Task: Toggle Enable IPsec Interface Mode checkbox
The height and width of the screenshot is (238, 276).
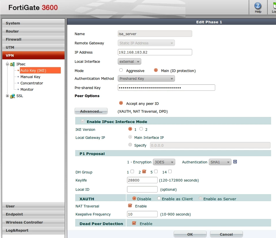Action: click(83, 121)
